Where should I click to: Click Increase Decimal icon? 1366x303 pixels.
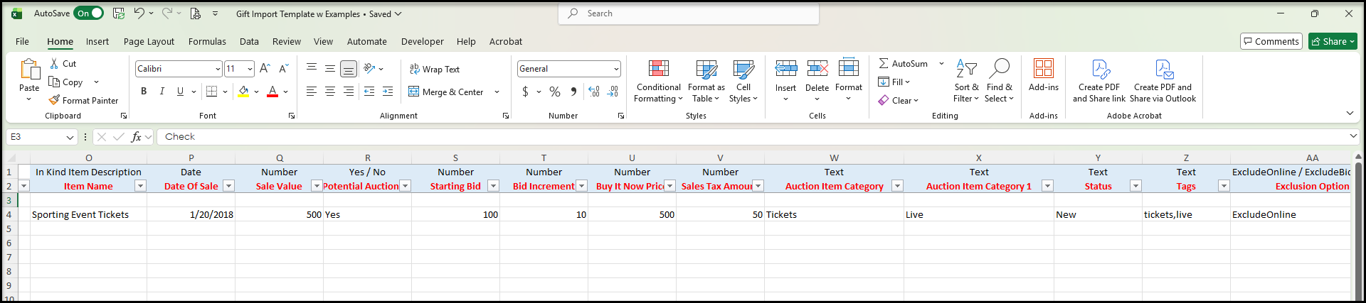click(x=594, y=92)
